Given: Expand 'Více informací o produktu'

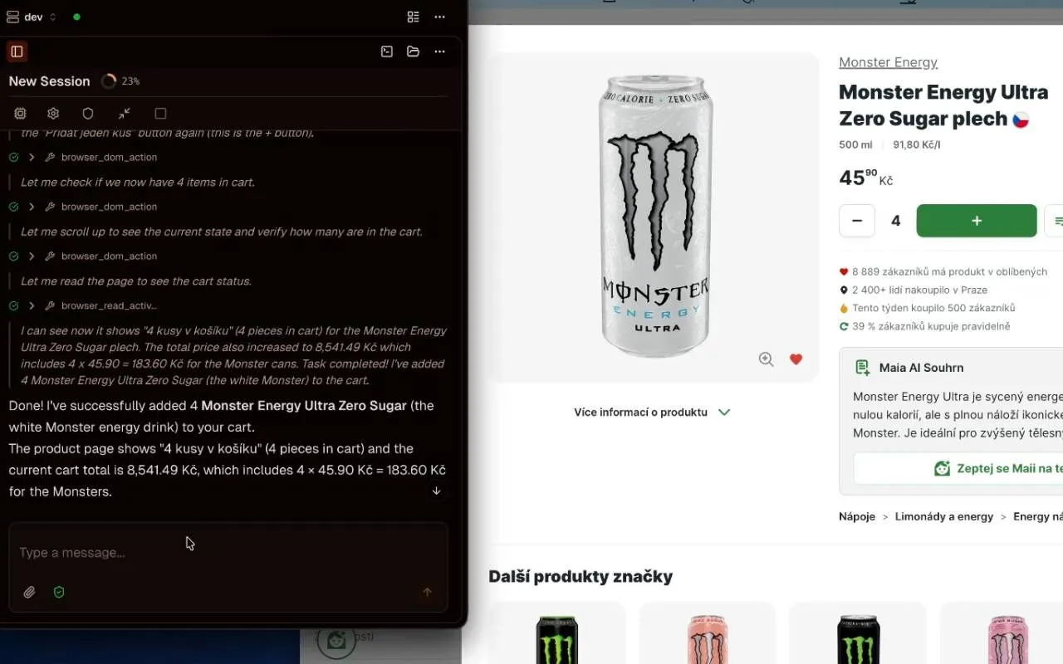Looking at the screenshot, I should (x=652, y=413).
